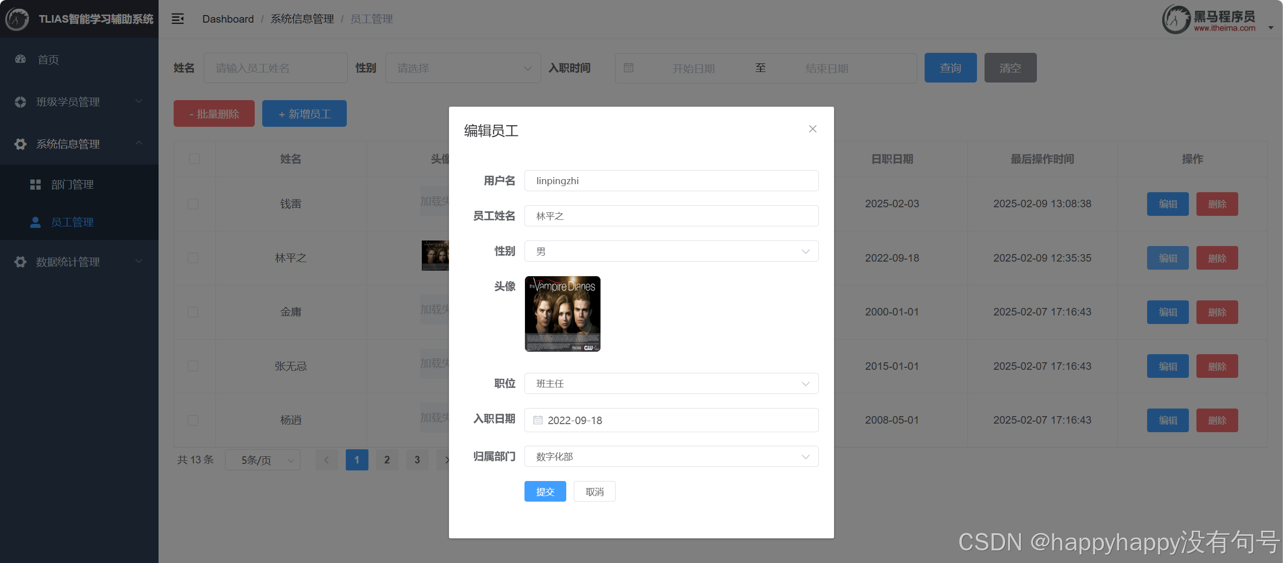Click the sidebar collapse hamburger icon
Image resolution: width=1283 pixels, height=563 pixels.
[177, 19]
